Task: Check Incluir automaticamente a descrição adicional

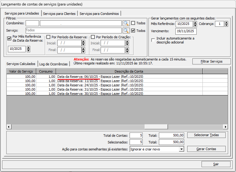Action: 153,40
